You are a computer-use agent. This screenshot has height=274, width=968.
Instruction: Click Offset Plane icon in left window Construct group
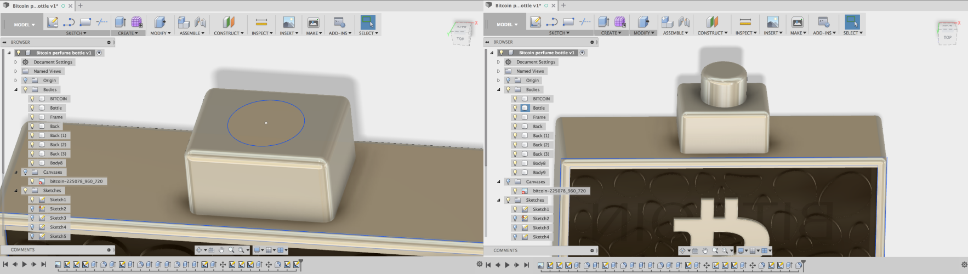pos(229,22)
